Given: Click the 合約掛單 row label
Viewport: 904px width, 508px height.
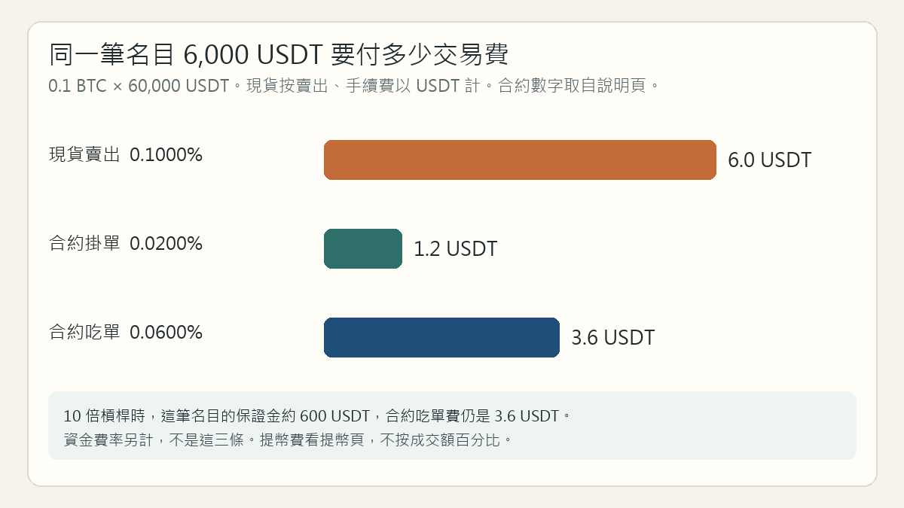Looking at the screenshot, I should tap(84, 244).
